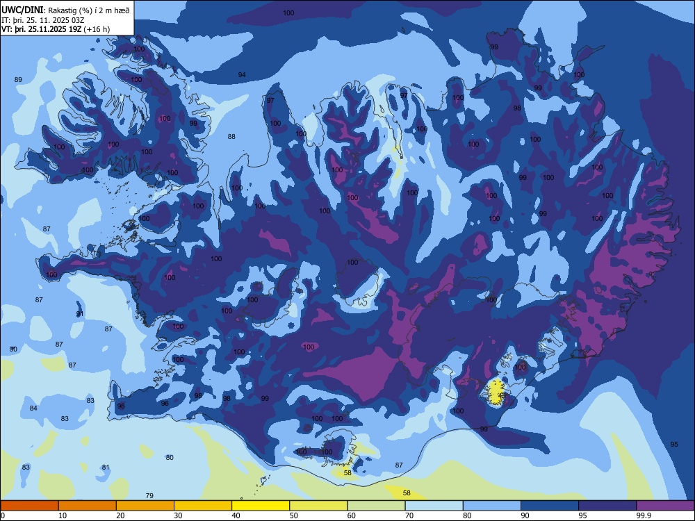Click the purple above-99.9 legend swatch
Screen dimensions: 695x521
pos(665,506)
